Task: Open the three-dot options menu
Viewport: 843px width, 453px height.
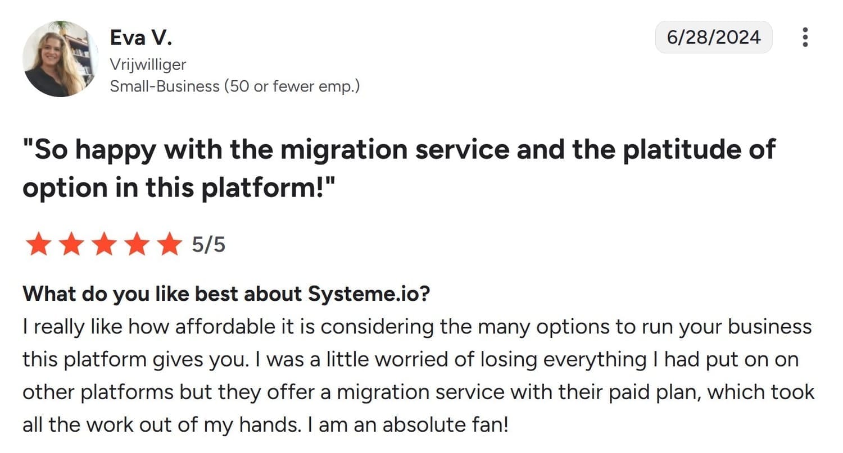Action: coord(805,37)
